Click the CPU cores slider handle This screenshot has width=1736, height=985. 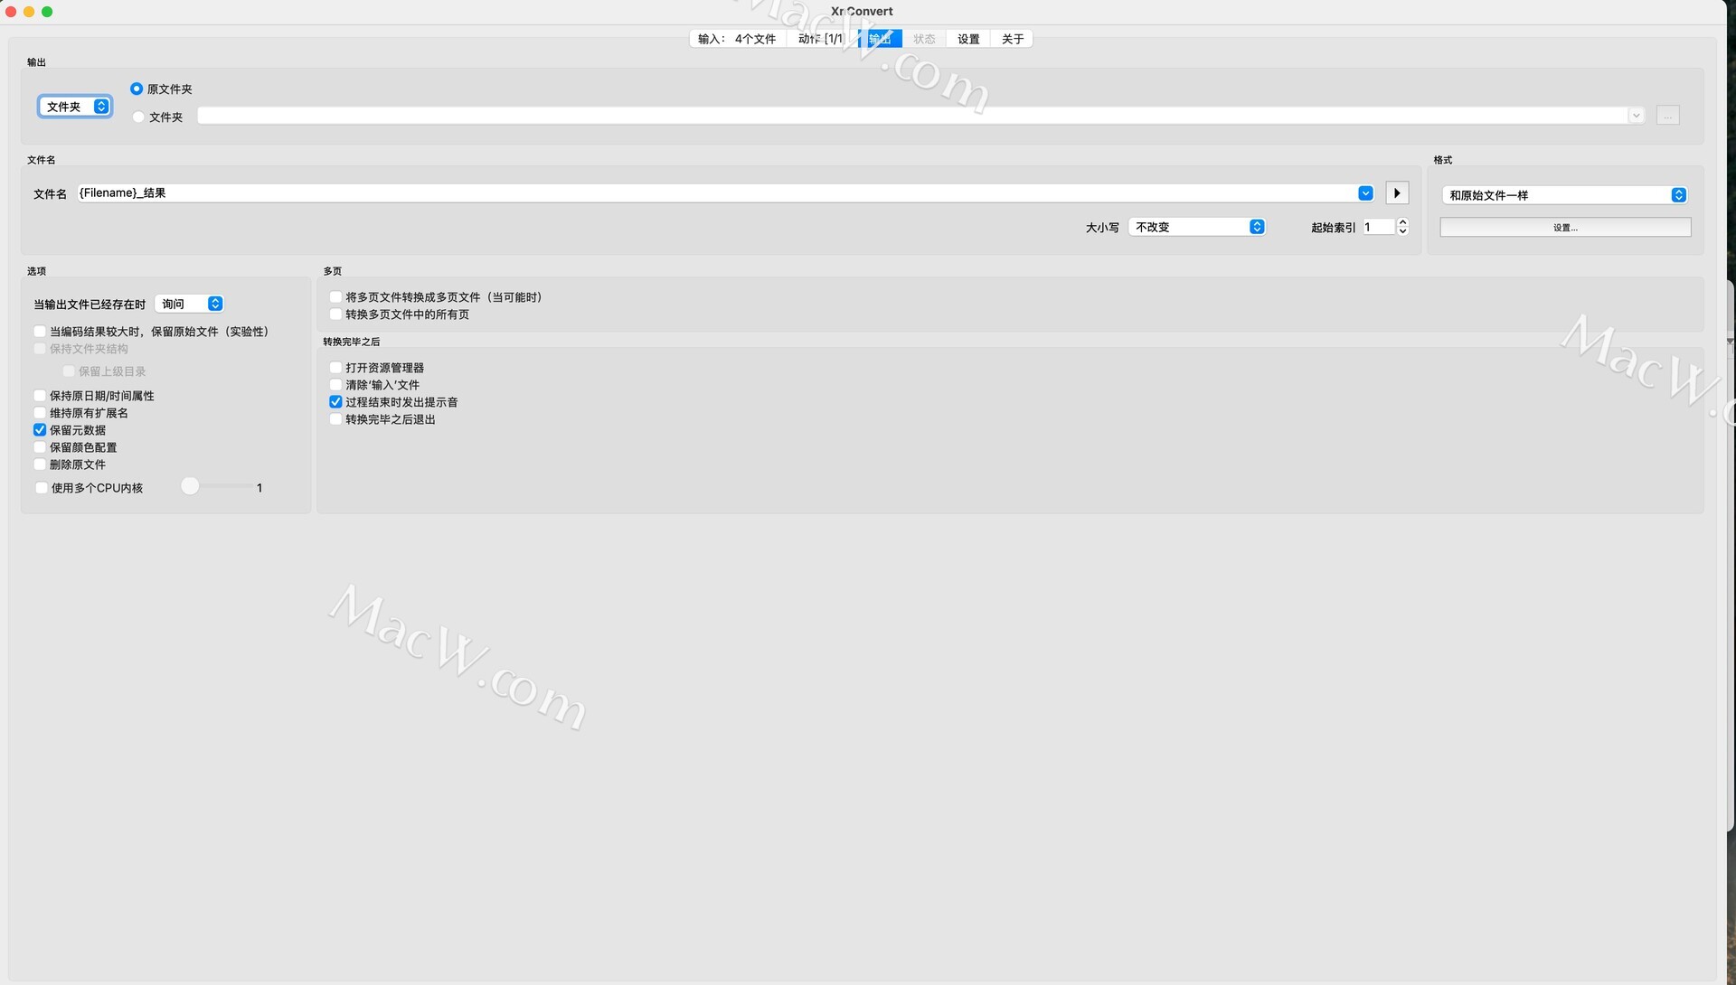tap(190, 487)
